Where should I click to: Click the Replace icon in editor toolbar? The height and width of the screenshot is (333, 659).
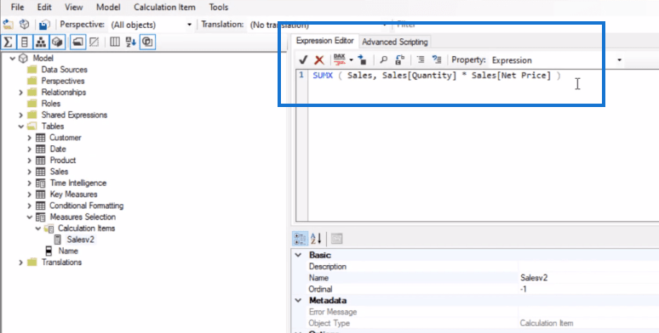[x=399, y=60]
